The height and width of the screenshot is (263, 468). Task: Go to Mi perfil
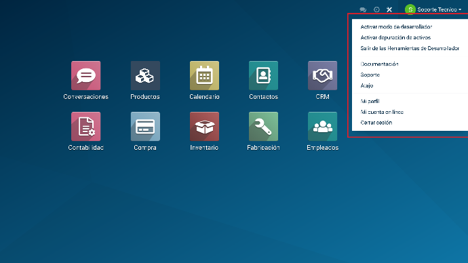point(370,102)
